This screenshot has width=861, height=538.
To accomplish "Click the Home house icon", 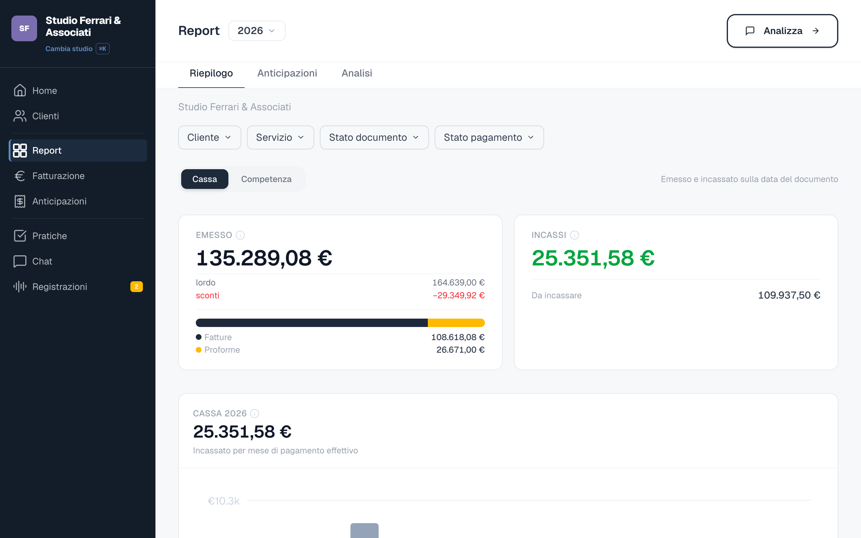I will pyautogui.click(x=20, y=90).
